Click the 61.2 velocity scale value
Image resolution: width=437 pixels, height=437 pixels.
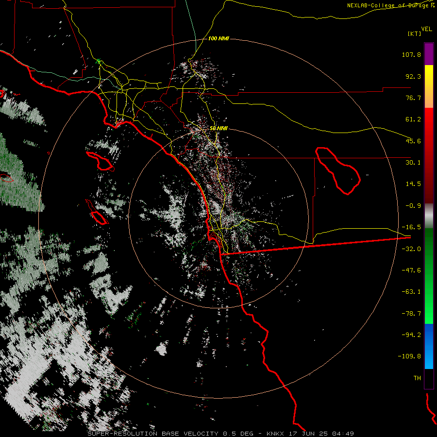[413, 119]
